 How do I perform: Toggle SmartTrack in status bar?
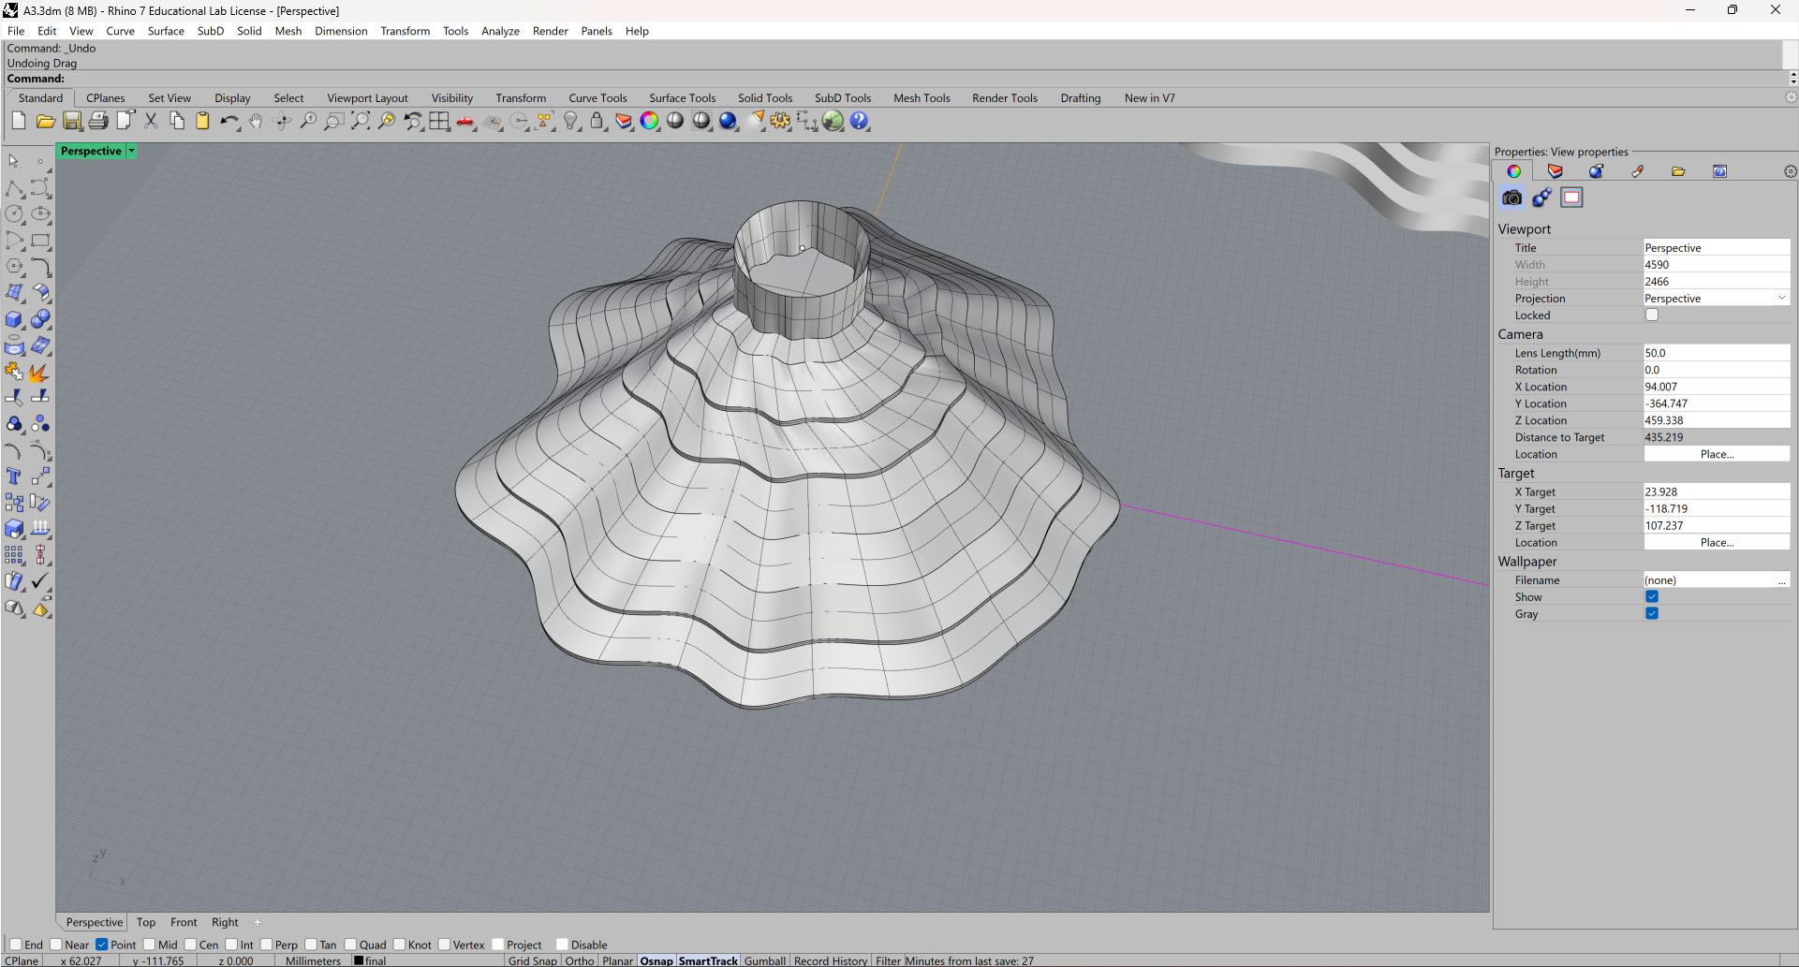pyautogui.click(x=708, y=960)
